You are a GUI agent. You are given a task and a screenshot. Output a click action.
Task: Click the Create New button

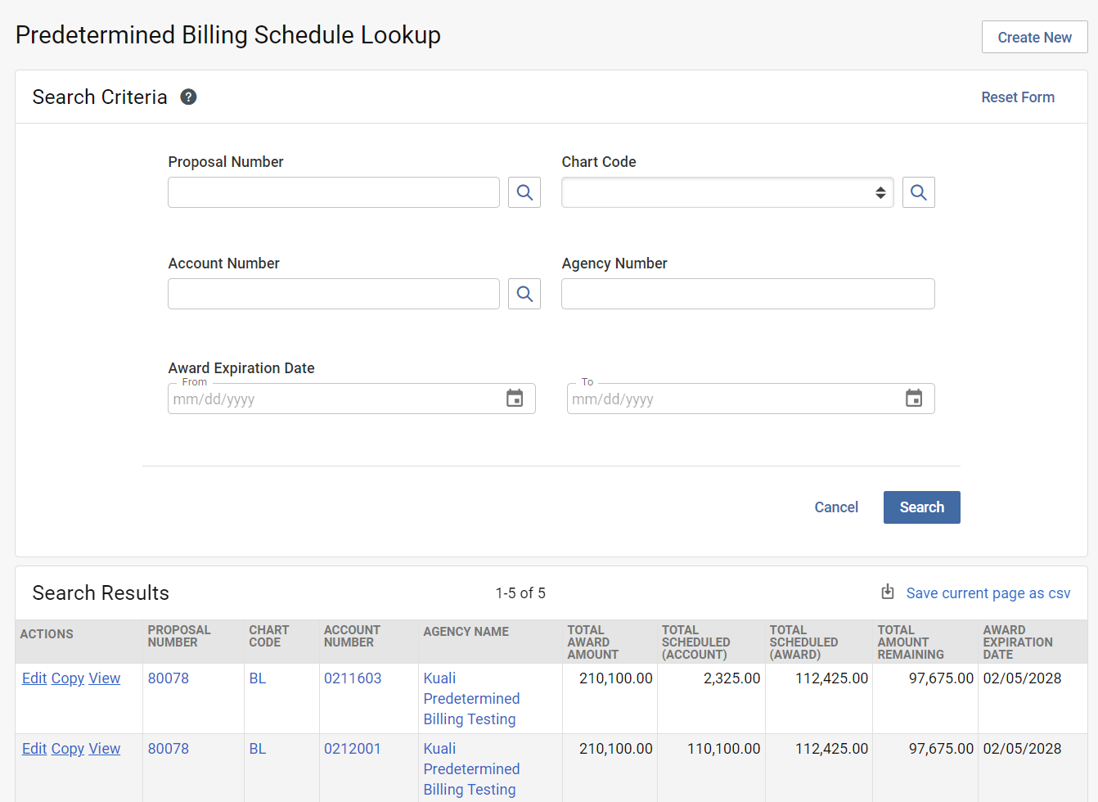[x=1035, y=37]
